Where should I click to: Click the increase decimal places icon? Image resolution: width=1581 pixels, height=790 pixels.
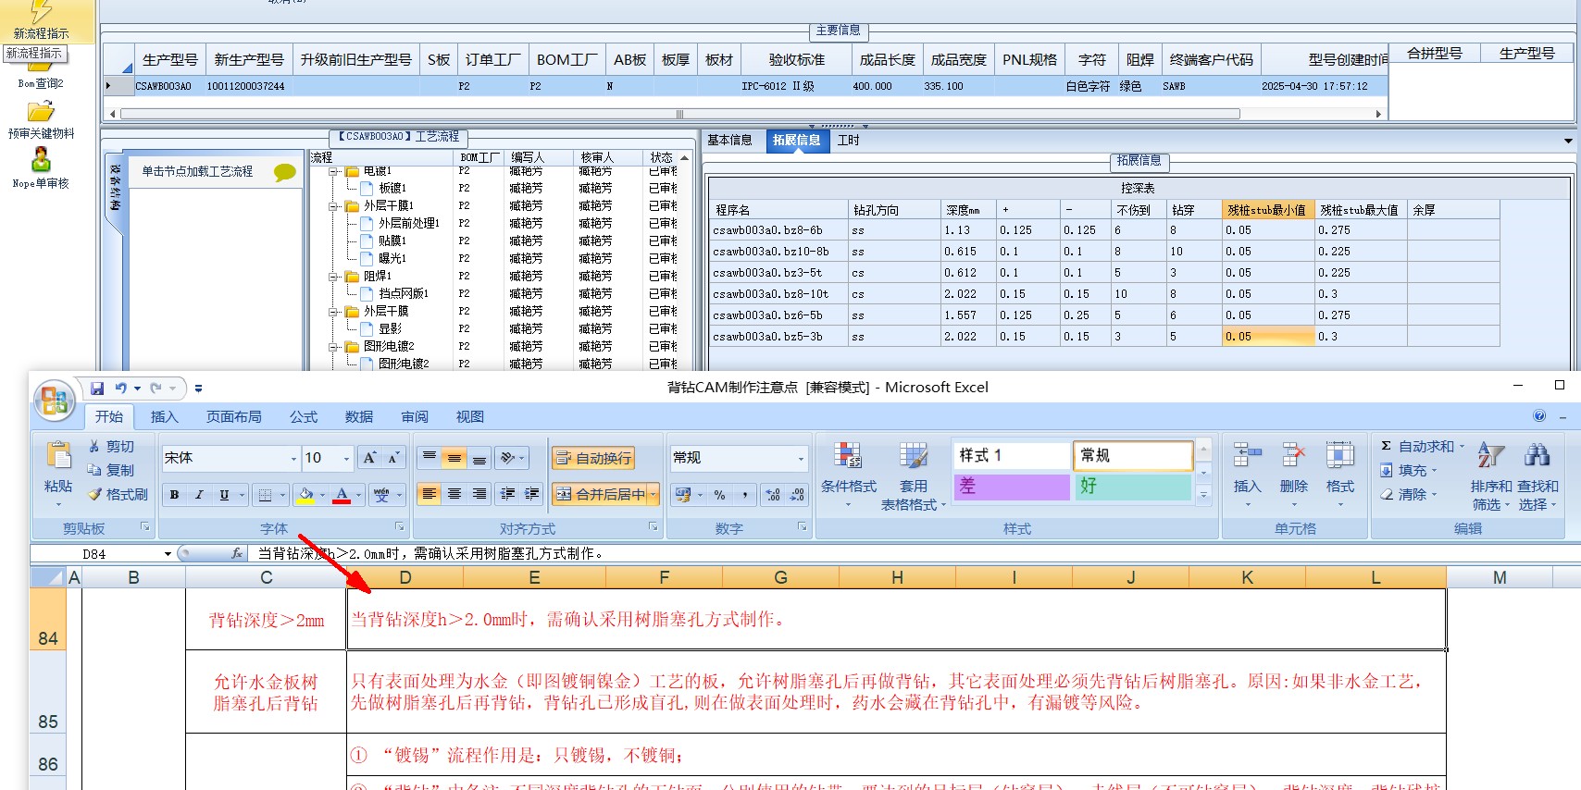[774, 495]
